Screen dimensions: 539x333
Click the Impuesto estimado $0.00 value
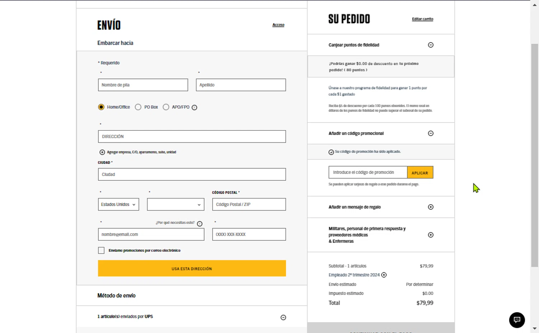(428, 293)
